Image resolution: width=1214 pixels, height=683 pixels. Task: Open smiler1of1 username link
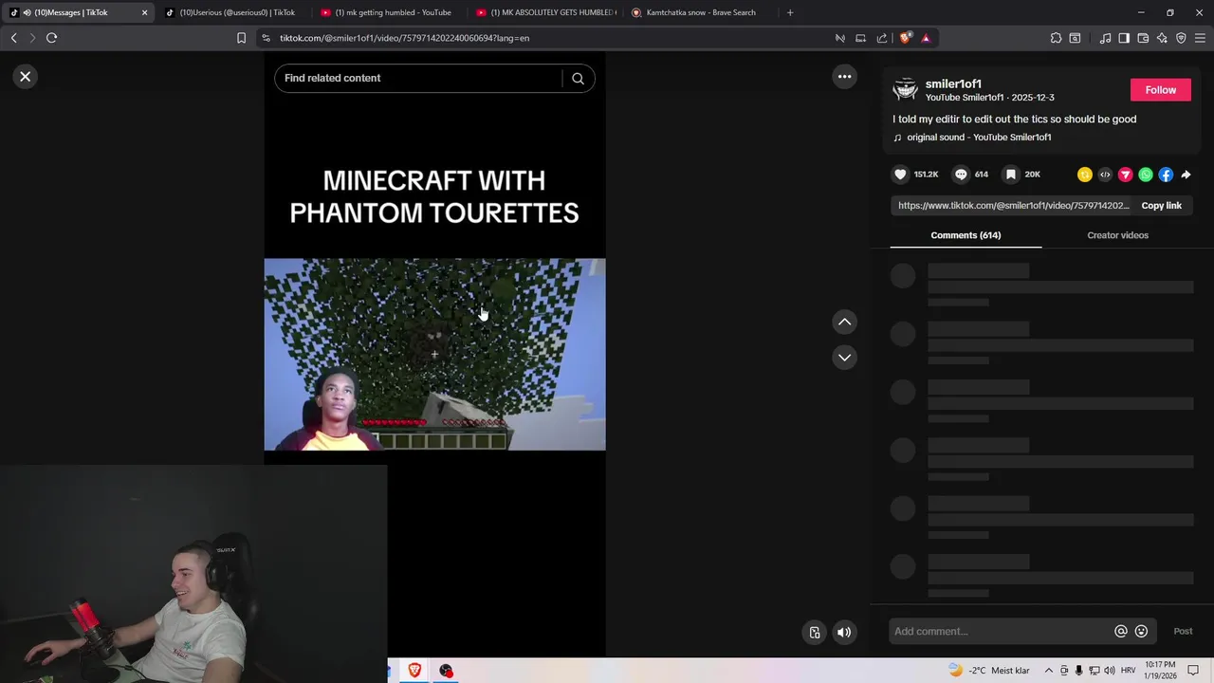coord(953,84)
